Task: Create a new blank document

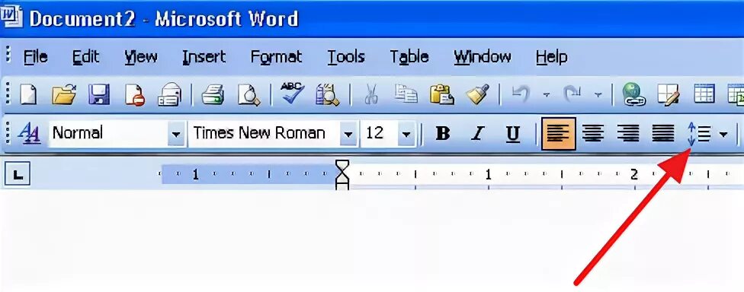Action: point(28,94)
